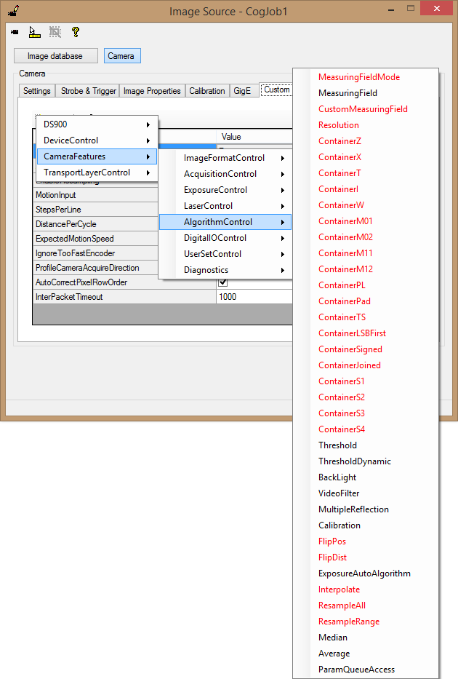Screen dimensions: 458x679
Task: Open the ExposureControl submenu
Action: [x=225, y=190]
